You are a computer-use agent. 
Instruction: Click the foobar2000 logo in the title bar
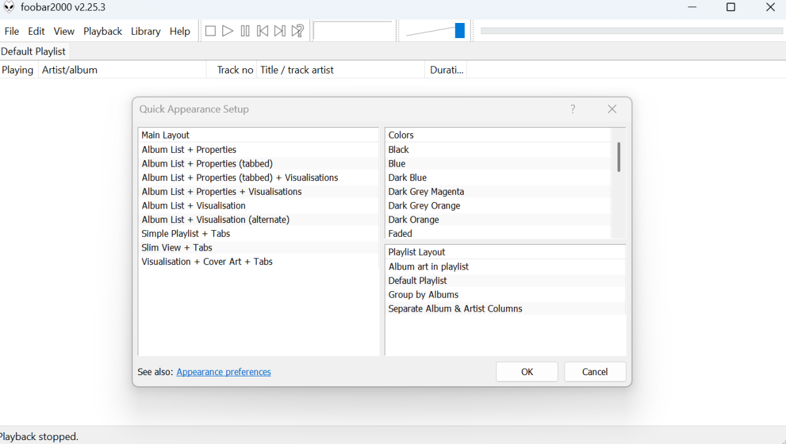pos(9,7)
